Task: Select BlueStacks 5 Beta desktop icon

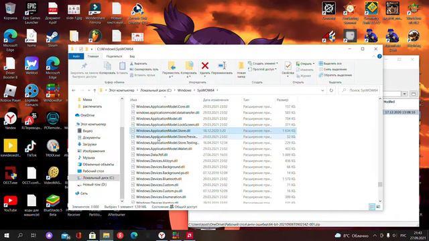Action: (x=52, y=206)
